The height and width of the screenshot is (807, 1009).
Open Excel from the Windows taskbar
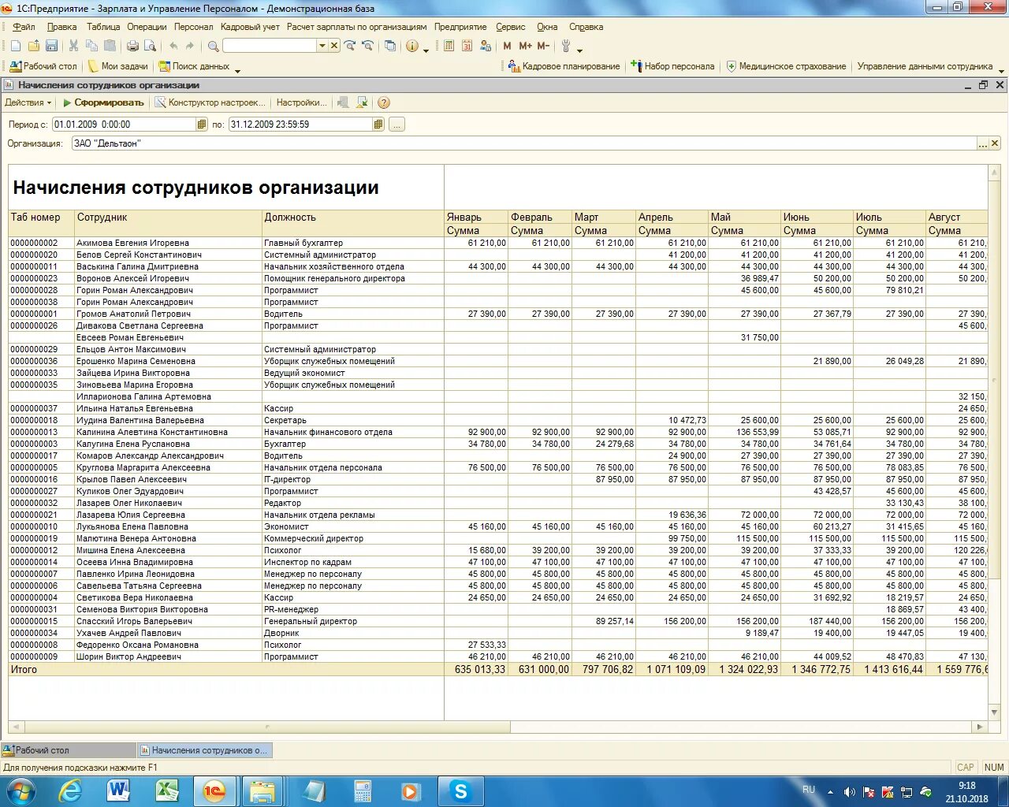coord(166,791)
